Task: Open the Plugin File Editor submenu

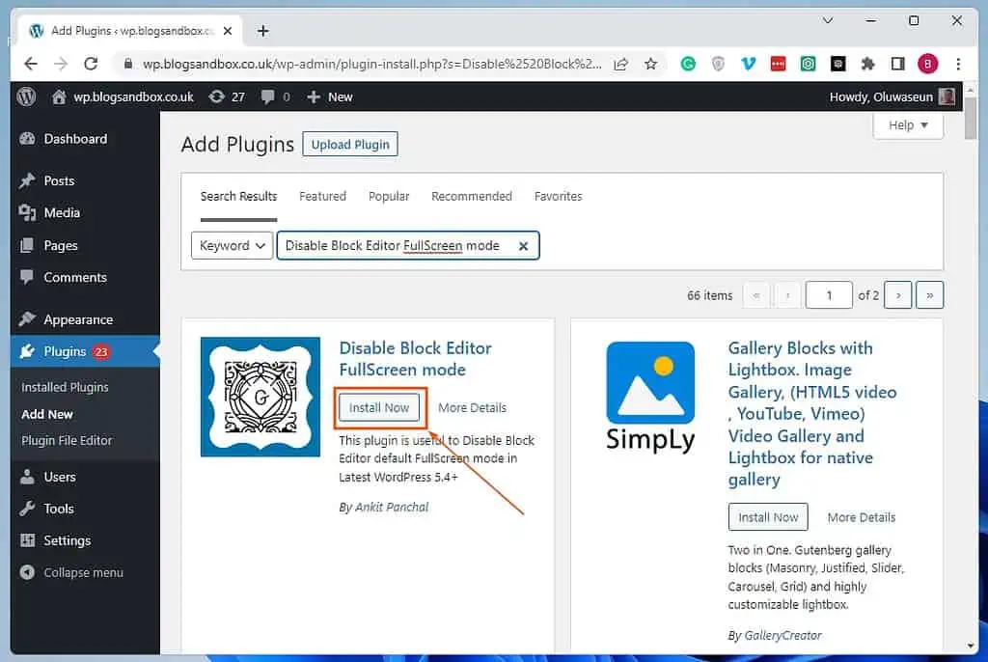Action: click(x=67, y=441)
